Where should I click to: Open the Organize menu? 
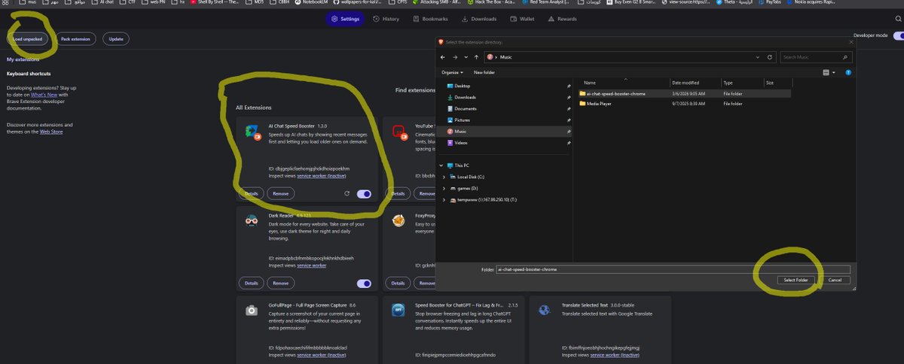[x=453, y=72]
